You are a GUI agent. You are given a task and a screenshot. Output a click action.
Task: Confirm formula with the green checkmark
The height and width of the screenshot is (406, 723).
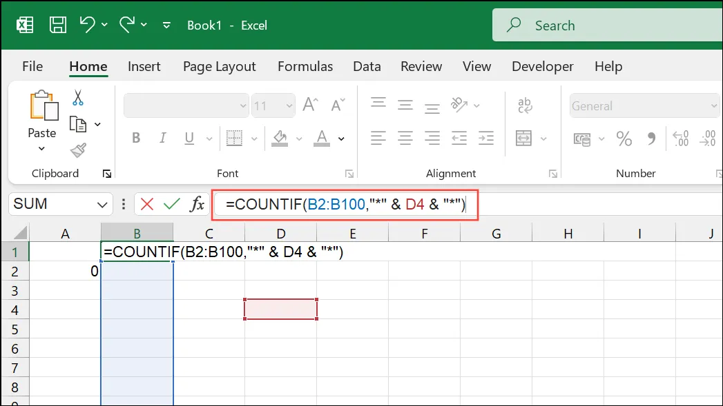tap(171, 204)
